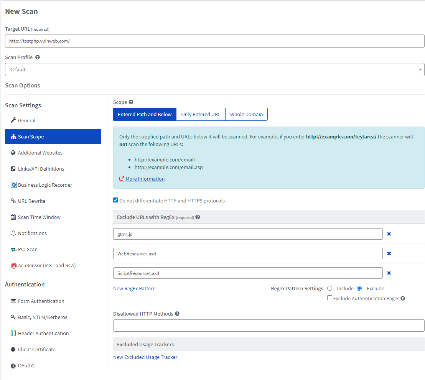
Task: Click the Form Authentication form icon
Action: click(13, 301)
